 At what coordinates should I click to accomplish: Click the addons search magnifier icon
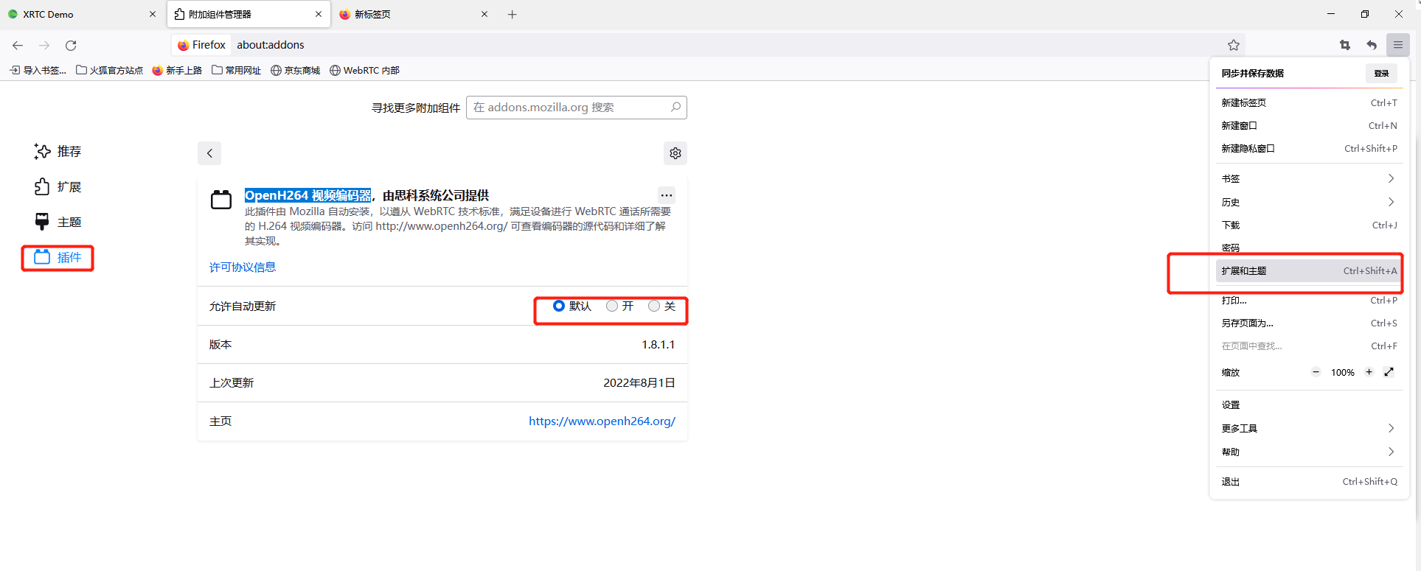pos(675,107)
